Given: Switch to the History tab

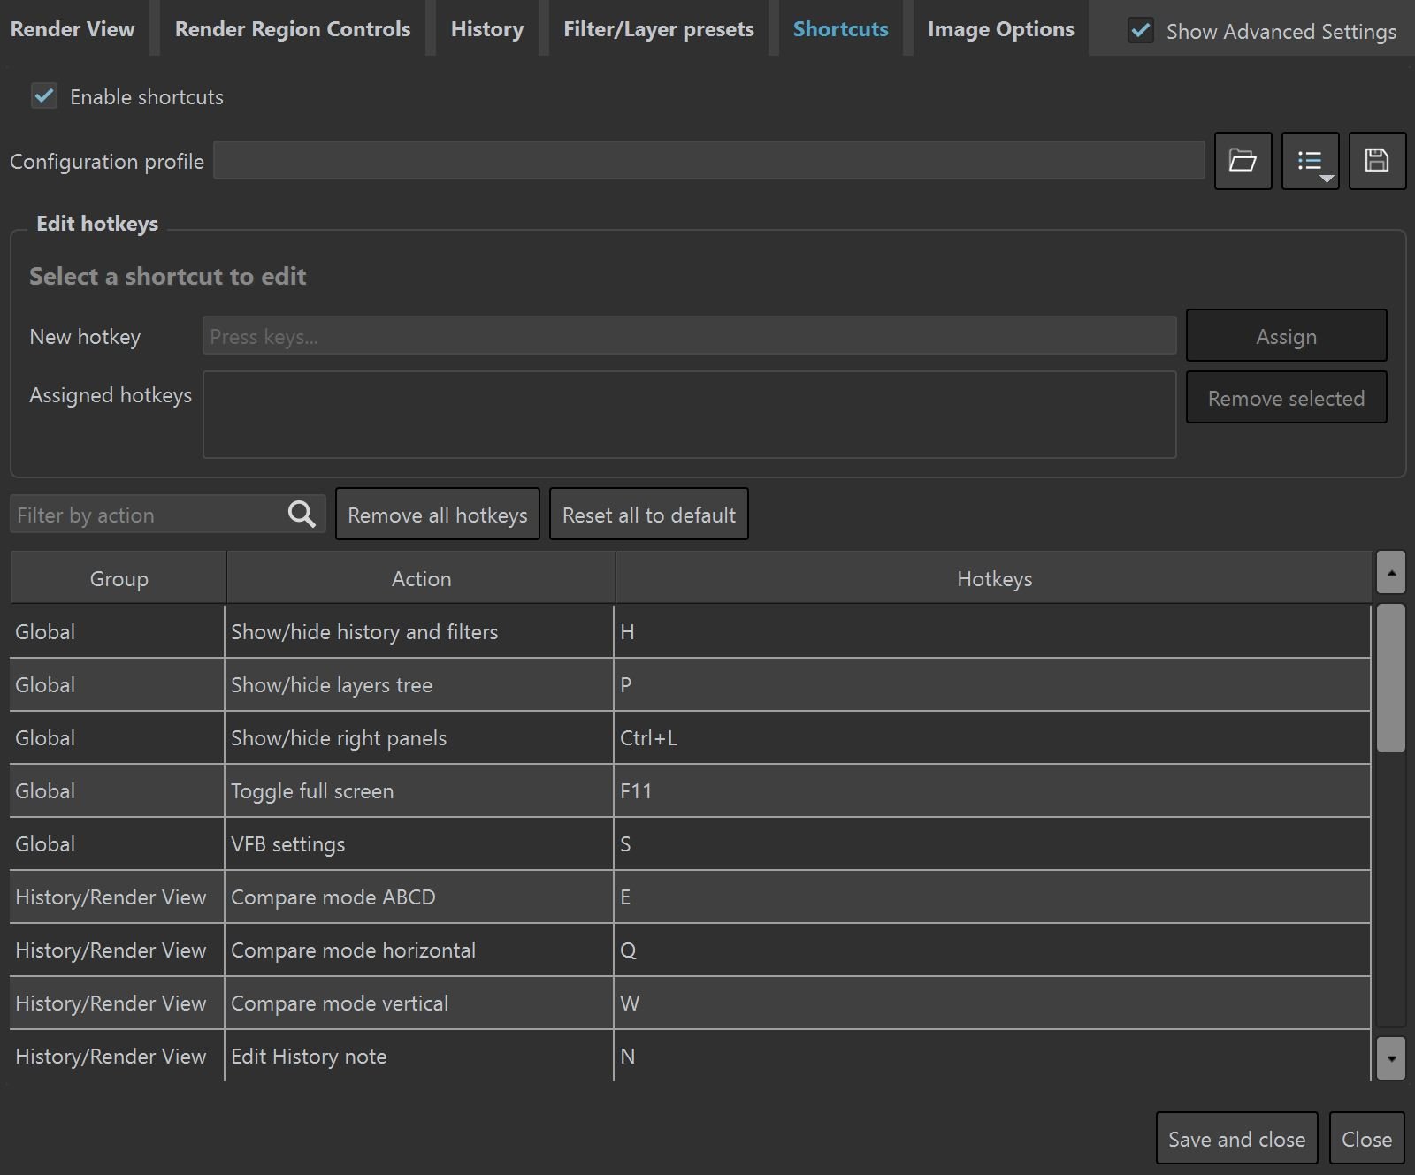Looking at the screenshot, I should (x=487, y=29).
